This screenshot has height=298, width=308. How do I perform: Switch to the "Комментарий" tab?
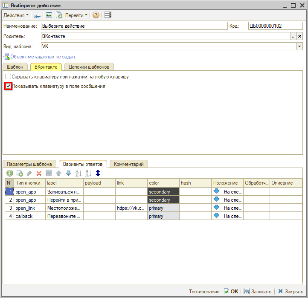[128, 164]
